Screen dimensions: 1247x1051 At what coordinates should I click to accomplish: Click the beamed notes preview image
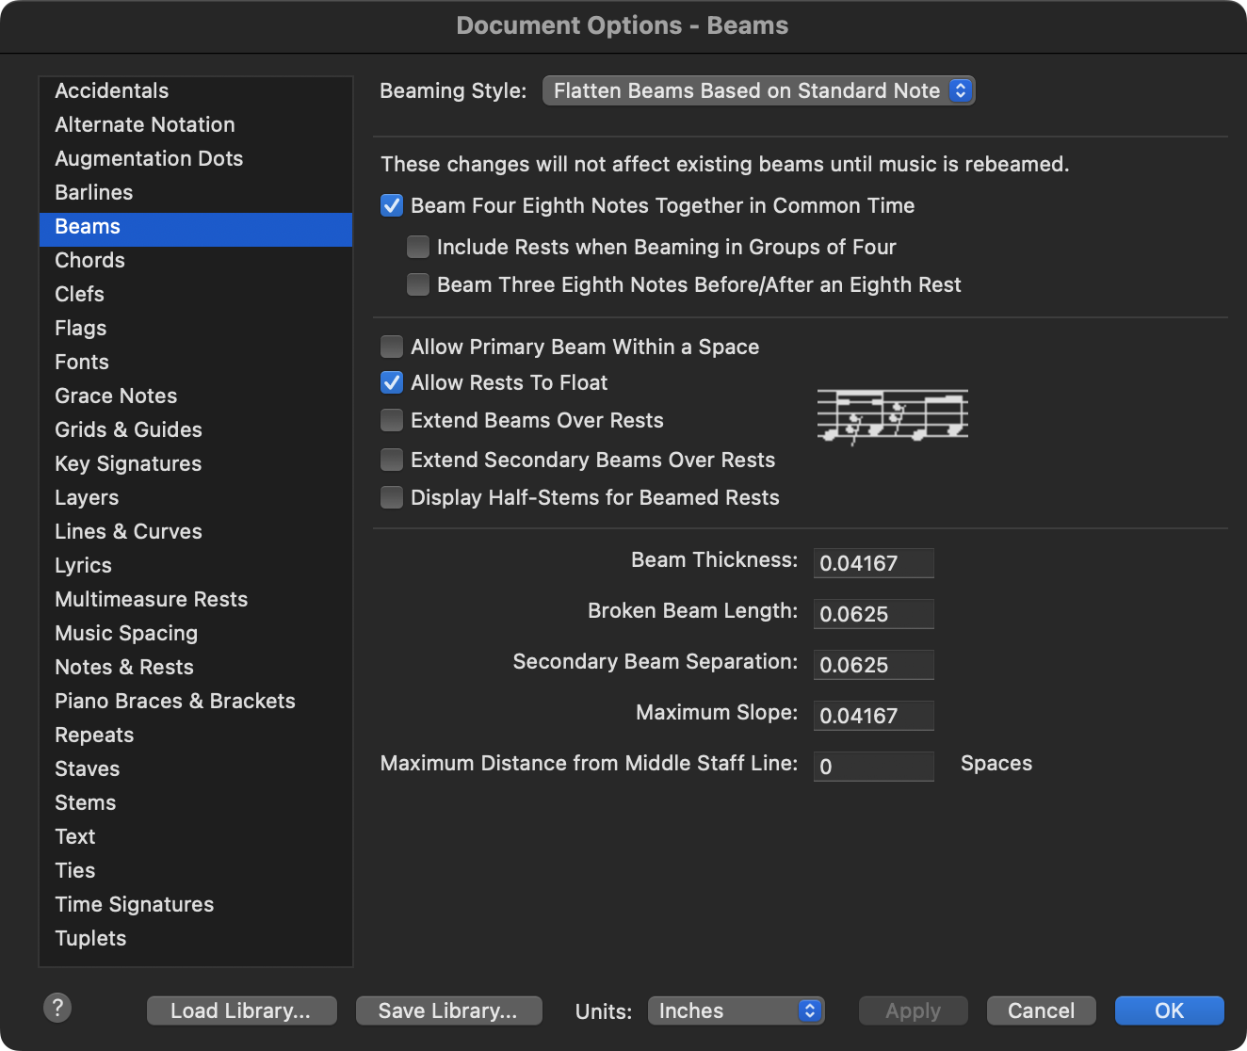tap(892, 416)
